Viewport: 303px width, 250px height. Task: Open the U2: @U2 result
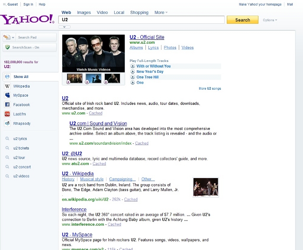pos(72,153)
